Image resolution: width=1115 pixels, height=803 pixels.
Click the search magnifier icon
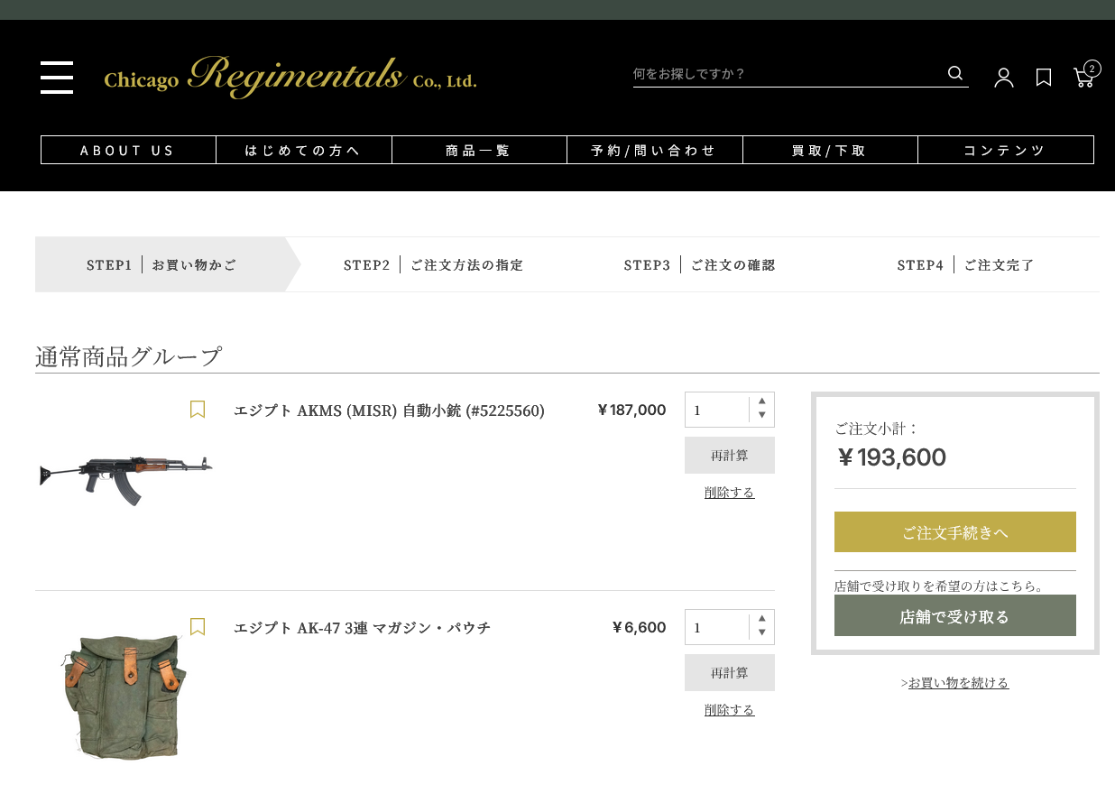[955, 73]
